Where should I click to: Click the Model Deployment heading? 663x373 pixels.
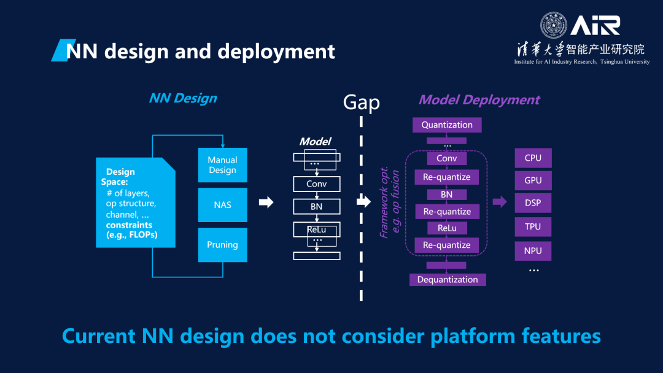pyautogui.click(x=479, y=100)
